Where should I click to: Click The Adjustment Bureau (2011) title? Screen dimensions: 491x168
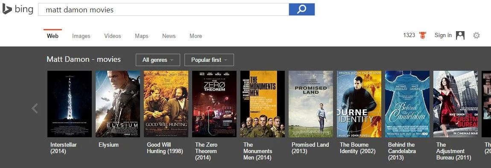click(454, 151)
